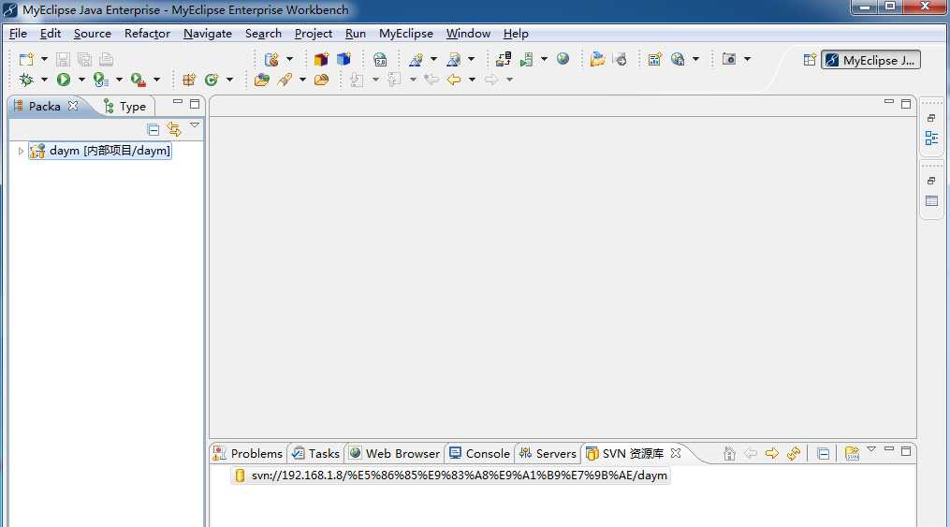The image size is (950, 527).
Task: Click the green New Java Class icon
Action: coord(212,80)
